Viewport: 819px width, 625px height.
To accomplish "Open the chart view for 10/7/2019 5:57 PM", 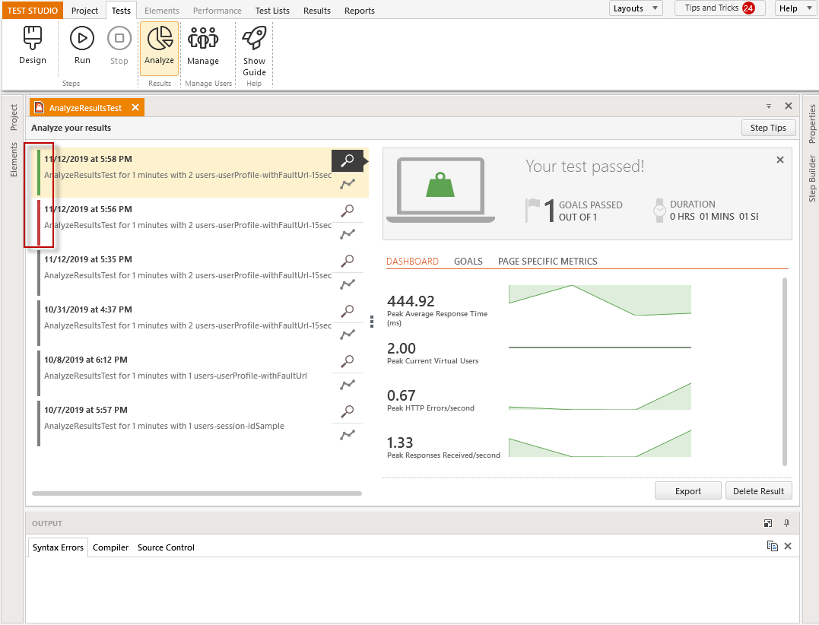I will click(348, 434).
